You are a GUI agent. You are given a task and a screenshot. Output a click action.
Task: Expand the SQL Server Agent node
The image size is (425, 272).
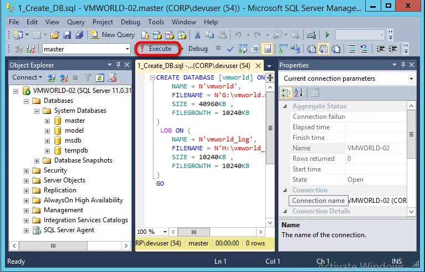pos(26,231)
